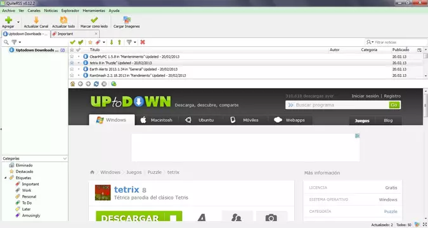This screenshot has width=428, height=228.
Task: Click the Agregar green plus icon
Action: (8, 20)
